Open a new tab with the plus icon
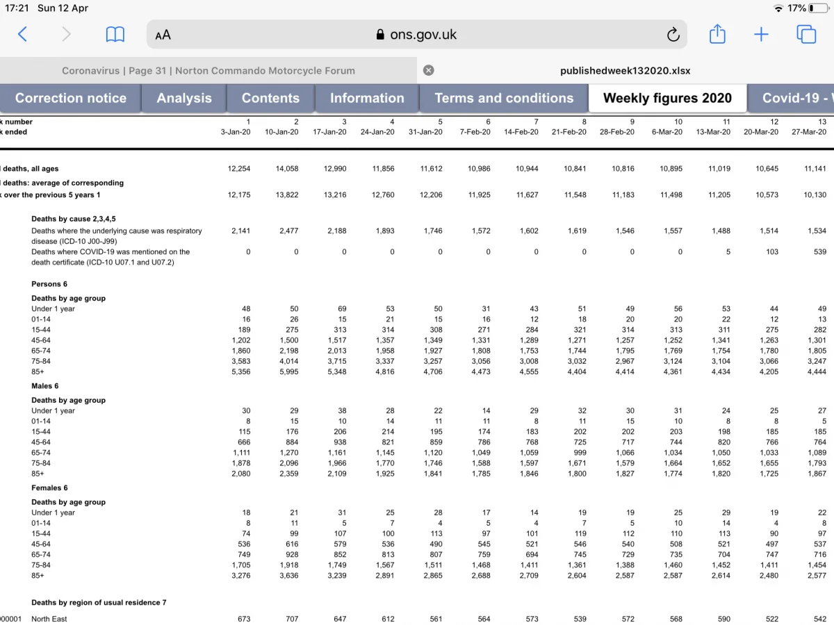 (762, 34)
